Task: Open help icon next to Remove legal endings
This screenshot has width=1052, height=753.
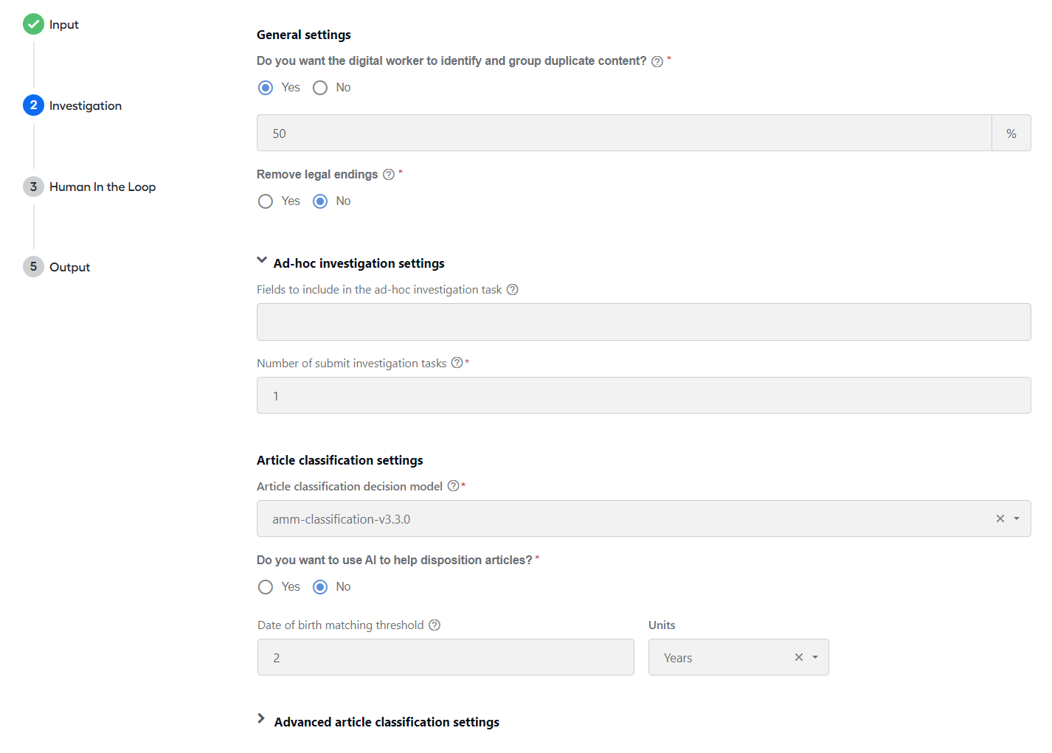Action: click(389, 175)
